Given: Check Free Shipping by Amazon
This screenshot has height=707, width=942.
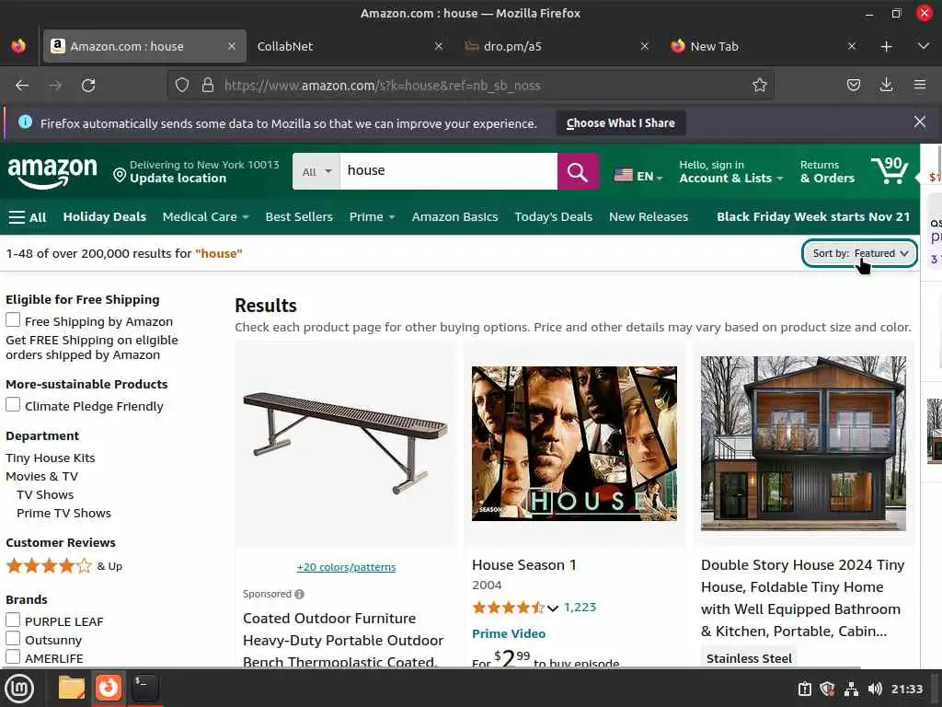Looking at the screenshot, I should [x=13, y=319].
